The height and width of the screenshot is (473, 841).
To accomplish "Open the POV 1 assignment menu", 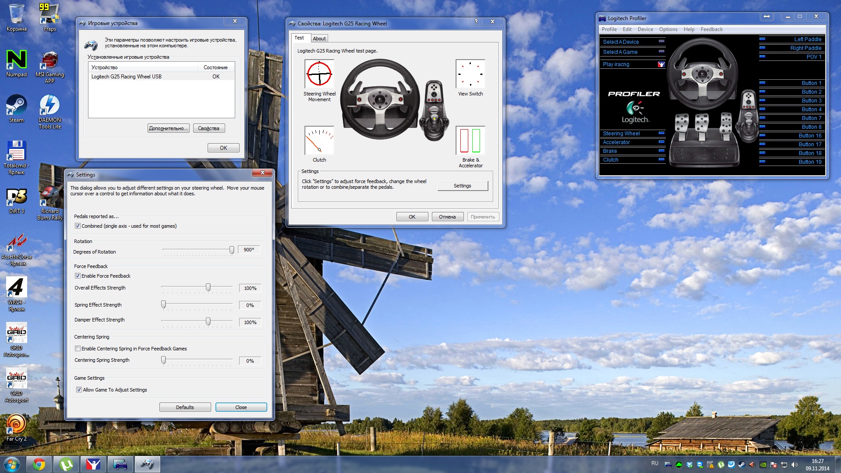I will point(791,57).
